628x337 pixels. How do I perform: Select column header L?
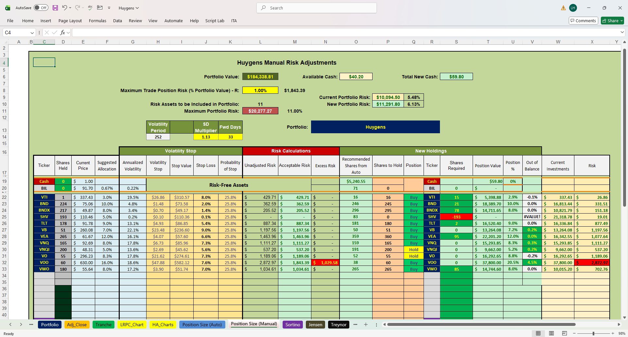tap(260, 42)
